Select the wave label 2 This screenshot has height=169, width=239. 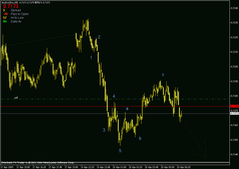click(x=99, y=37)
